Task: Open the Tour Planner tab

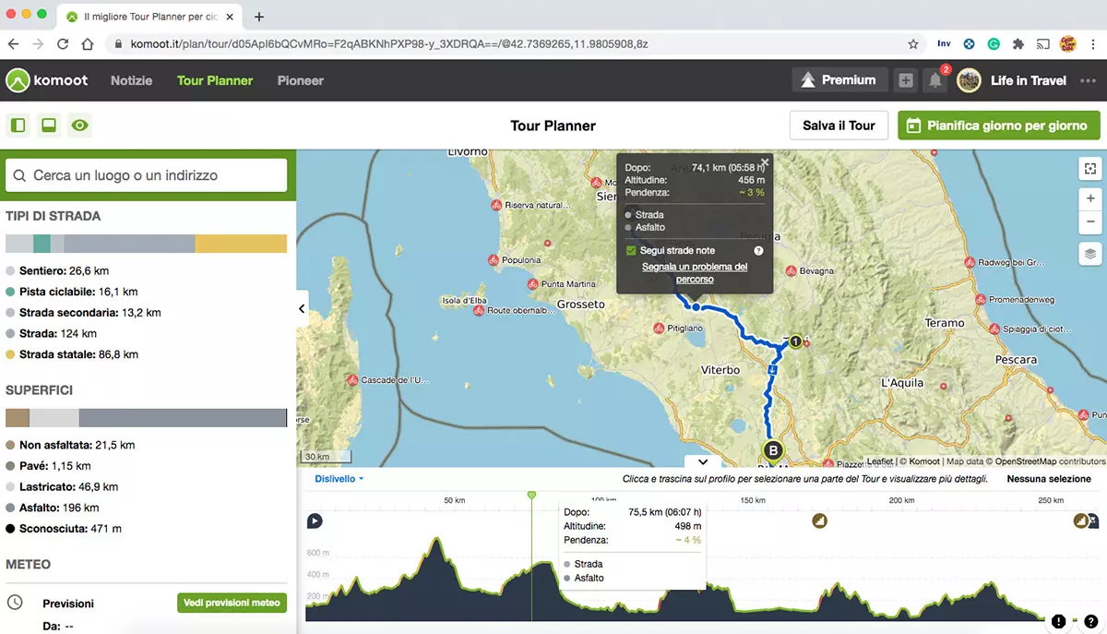Action: coord(215,80)
